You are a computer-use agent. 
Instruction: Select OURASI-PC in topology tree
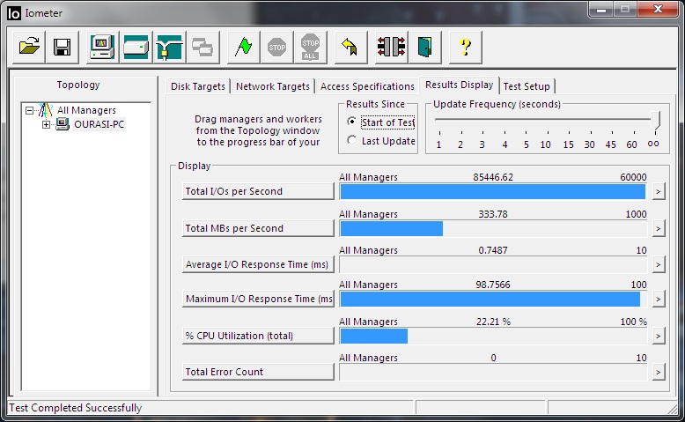point(99,124)
